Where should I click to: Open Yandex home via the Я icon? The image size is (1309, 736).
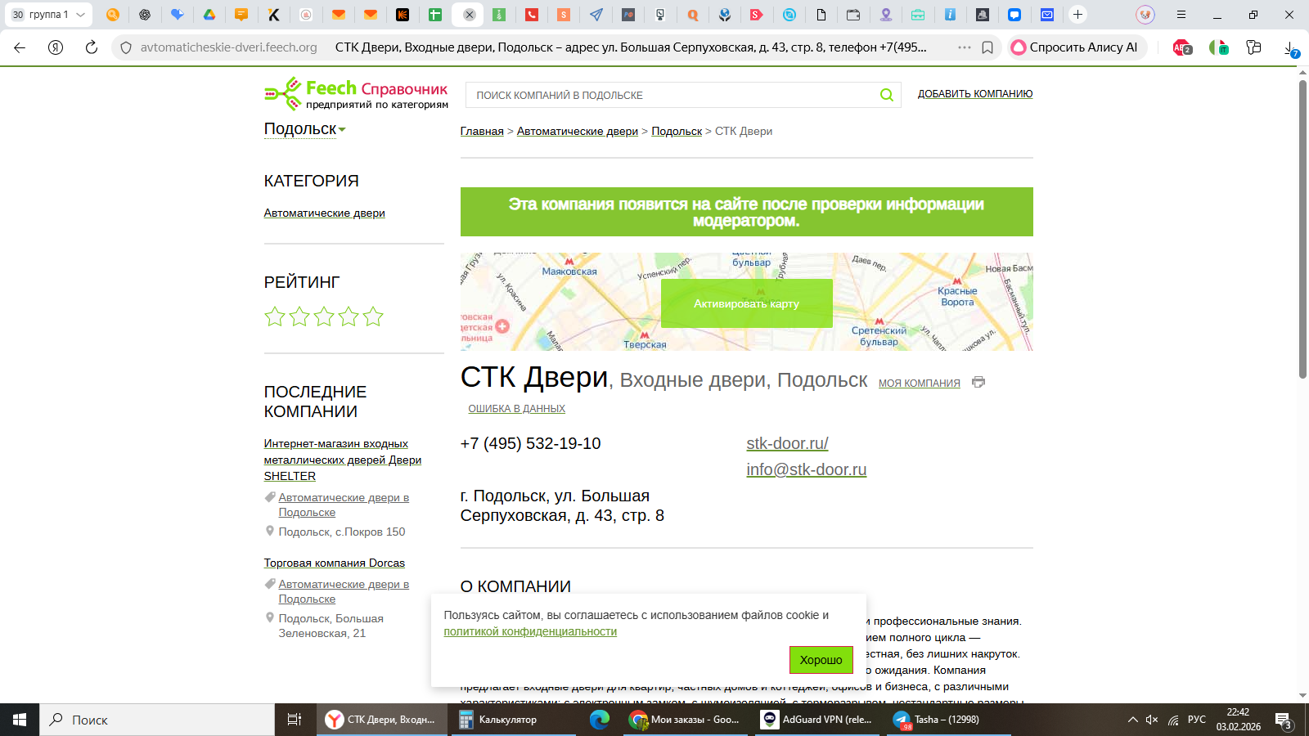56,47
